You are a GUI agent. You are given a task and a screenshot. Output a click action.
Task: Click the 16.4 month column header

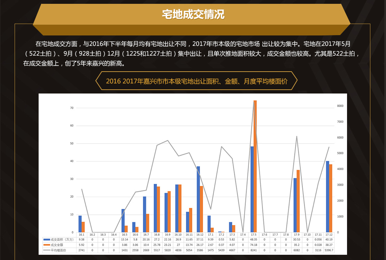(114, 235)
